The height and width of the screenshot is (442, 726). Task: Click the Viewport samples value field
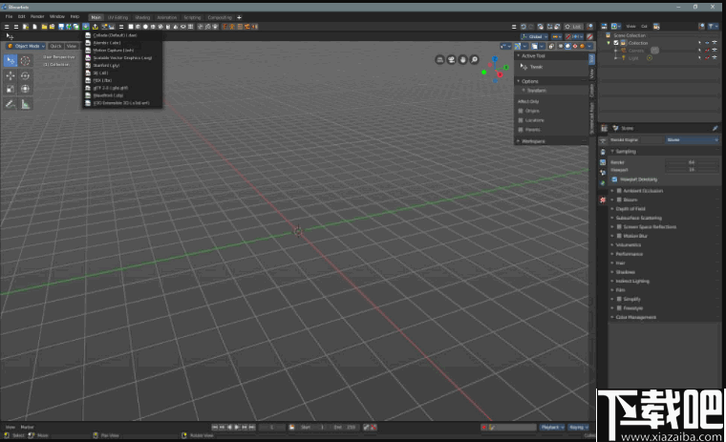click(x=692, y=170)
